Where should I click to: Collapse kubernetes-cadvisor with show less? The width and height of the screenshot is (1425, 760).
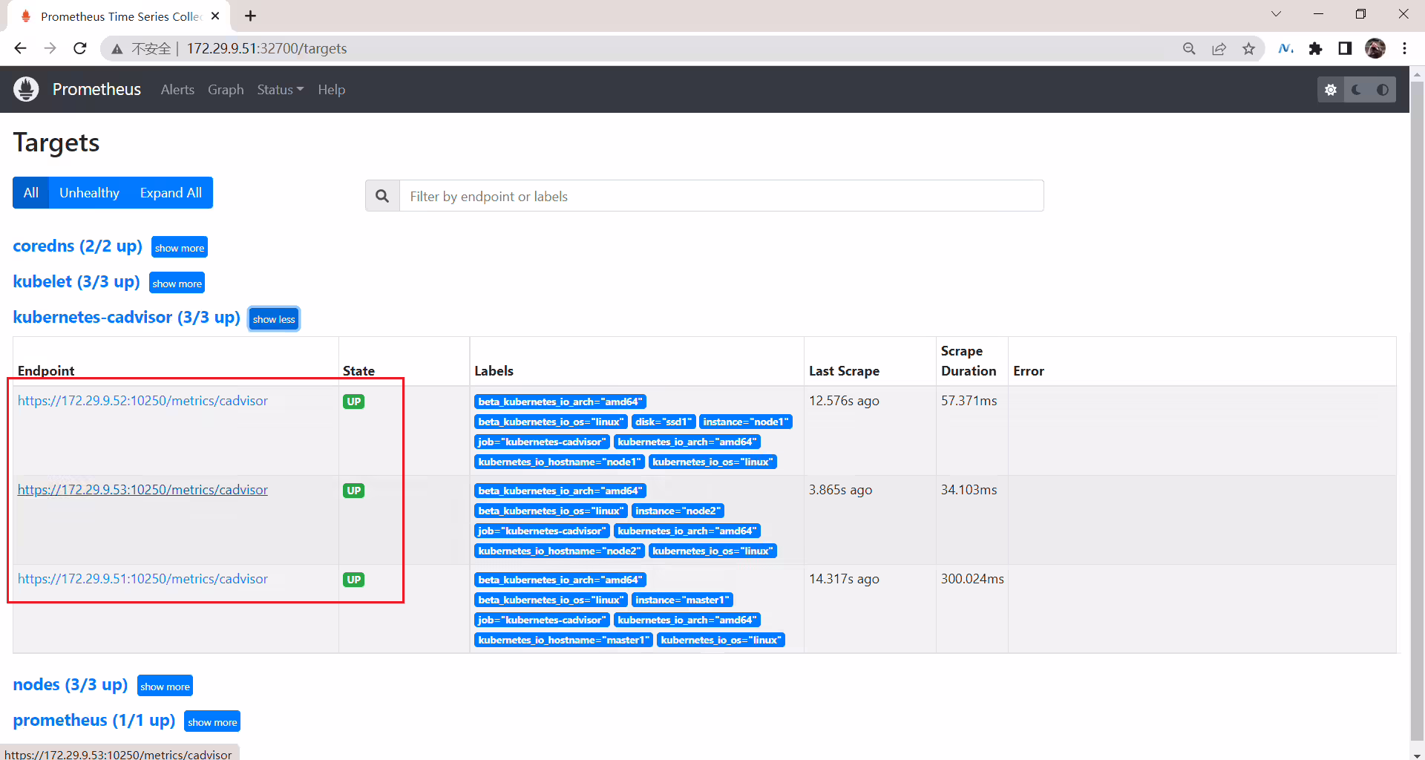[x=274, y=318]
